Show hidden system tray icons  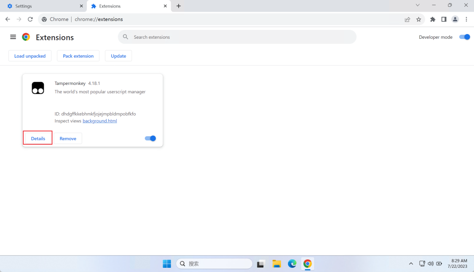coord(411,264)
